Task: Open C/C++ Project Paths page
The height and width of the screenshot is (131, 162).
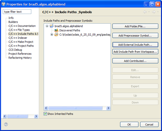Action: 21,46
